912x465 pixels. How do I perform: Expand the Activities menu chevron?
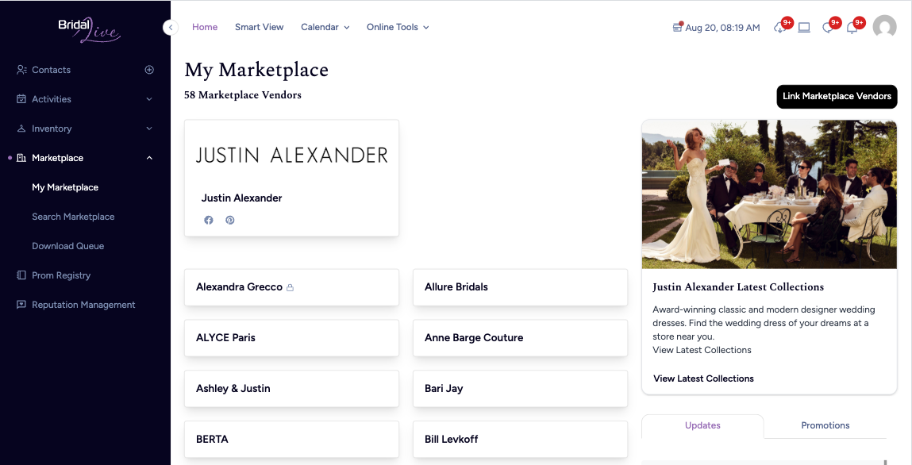point(149,99)
